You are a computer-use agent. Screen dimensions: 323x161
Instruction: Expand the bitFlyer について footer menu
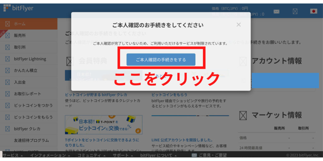click(159, 155)
